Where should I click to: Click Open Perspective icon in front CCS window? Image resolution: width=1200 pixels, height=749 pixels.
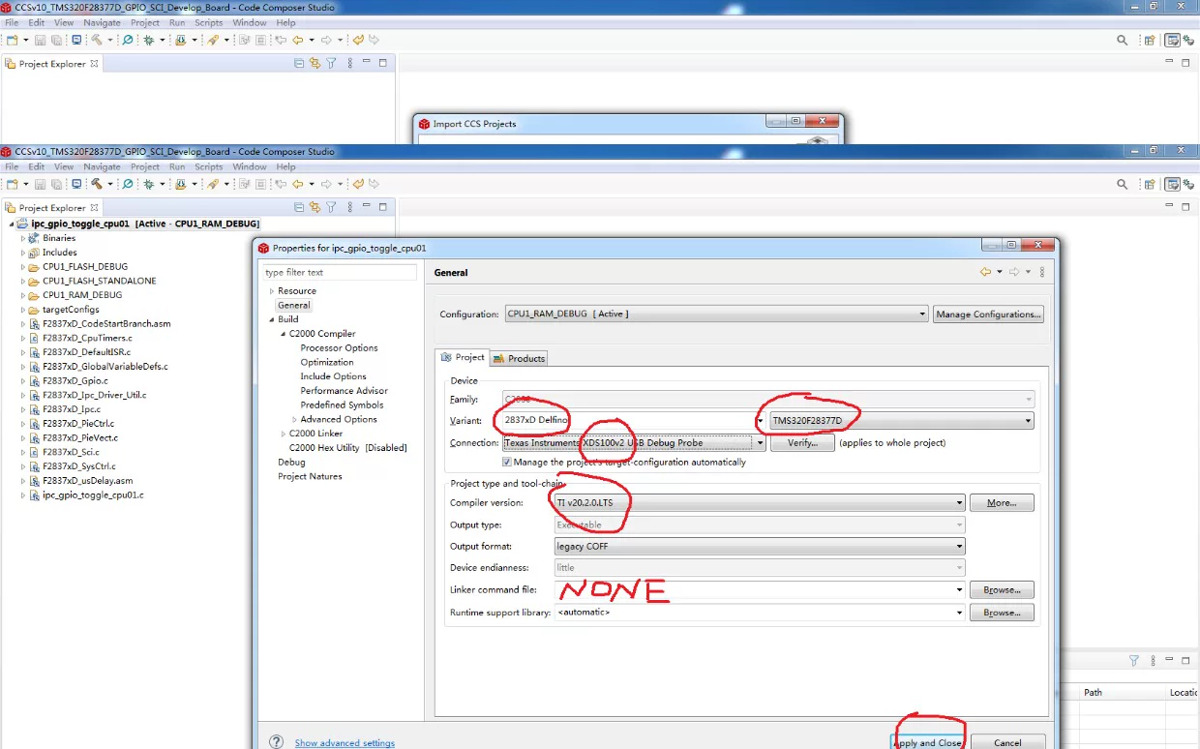[x=1150, y=184]
